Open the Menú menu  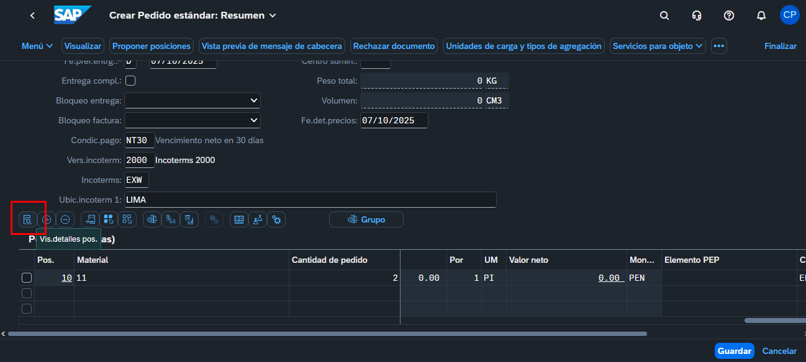(37, 46)
